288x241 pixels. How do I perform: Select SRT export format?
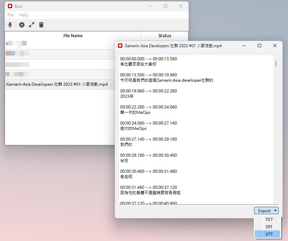[268, 227]
